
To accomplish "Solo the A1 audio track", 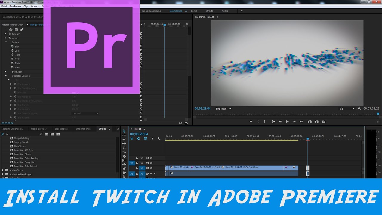I will point(155,173).
